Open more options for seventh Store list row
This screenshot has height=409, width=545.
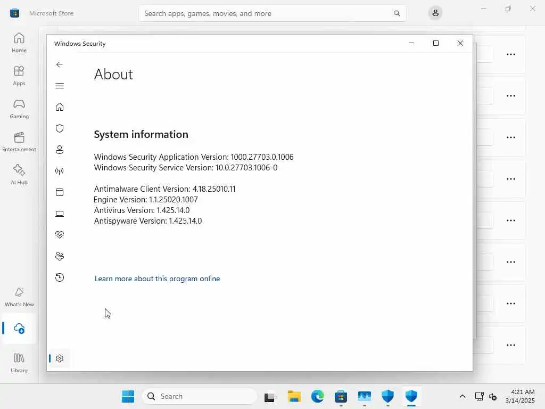pyautogui.click(x=510, y=304)
